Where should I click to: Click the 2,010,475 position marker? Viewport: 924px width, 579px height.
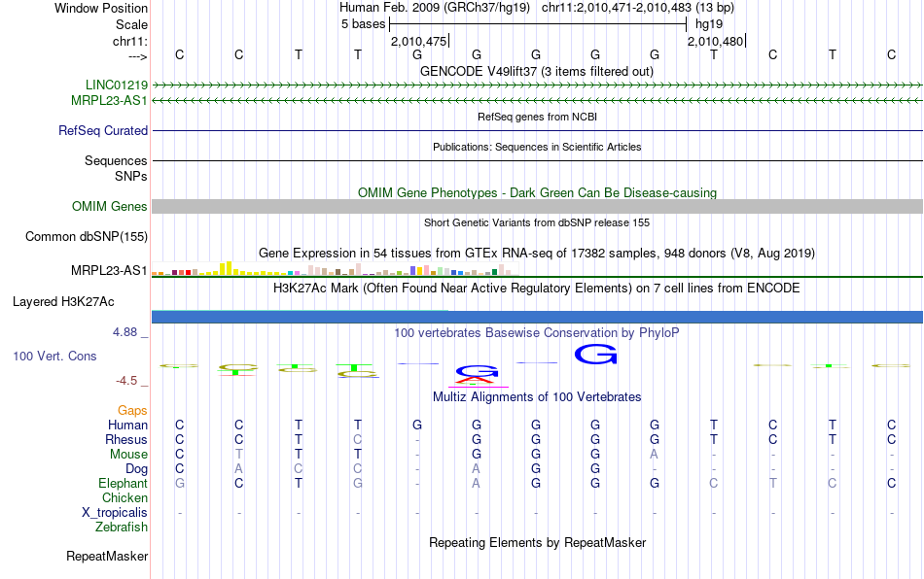(419, 41)
